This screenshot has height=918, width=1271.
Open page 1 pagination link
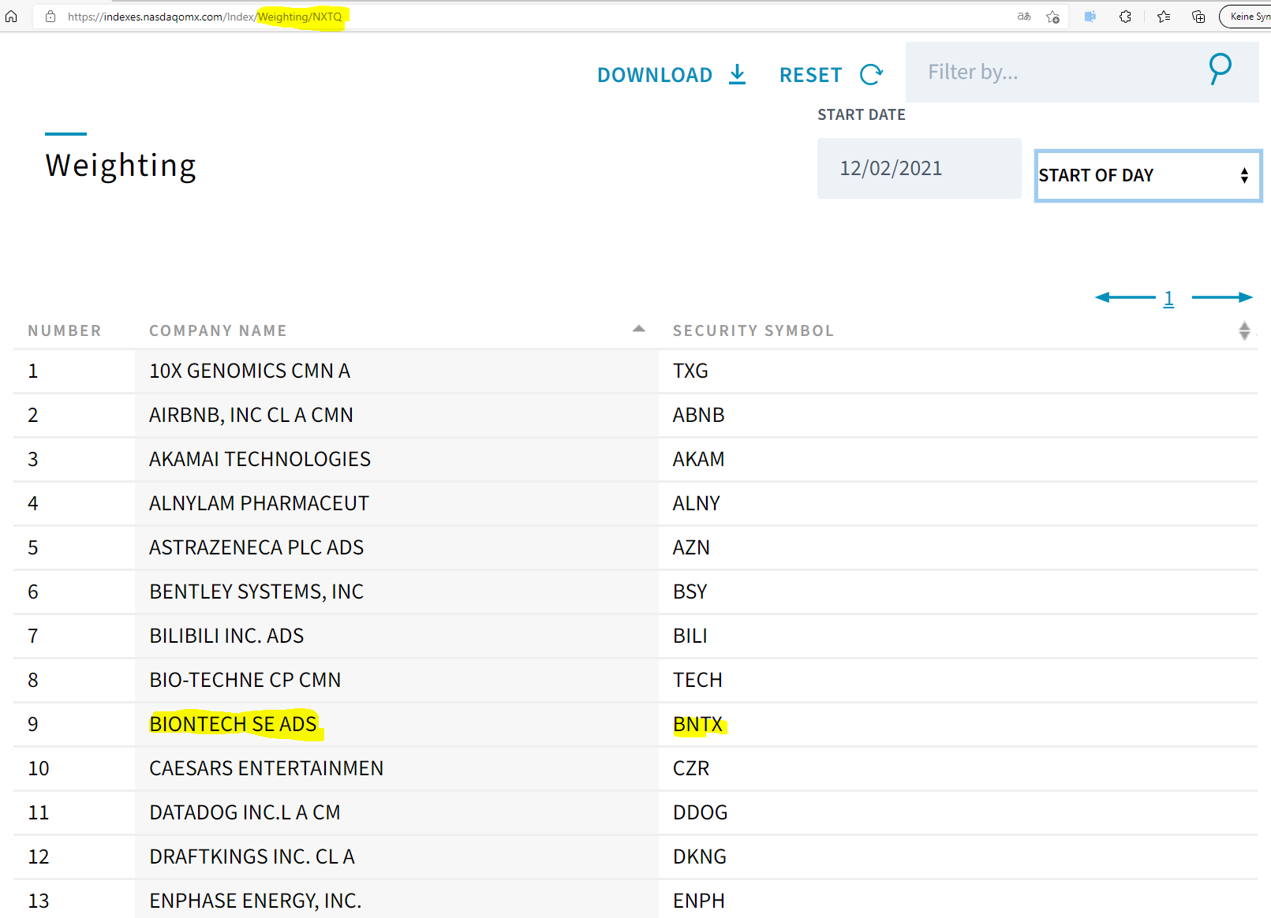point(1168,299)
